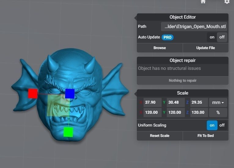Click the Auto Update label

(x=149, y=37)
